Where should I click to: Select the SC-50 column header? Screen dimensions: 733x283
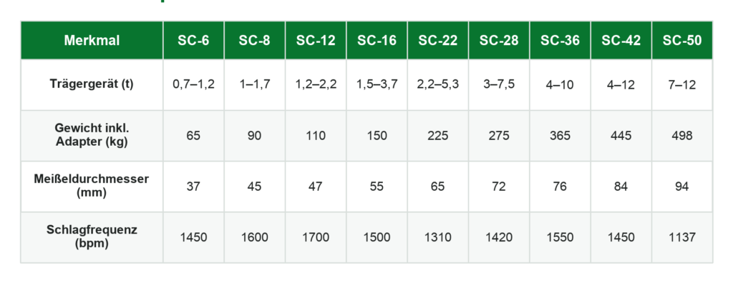click(x=682, y=40)
